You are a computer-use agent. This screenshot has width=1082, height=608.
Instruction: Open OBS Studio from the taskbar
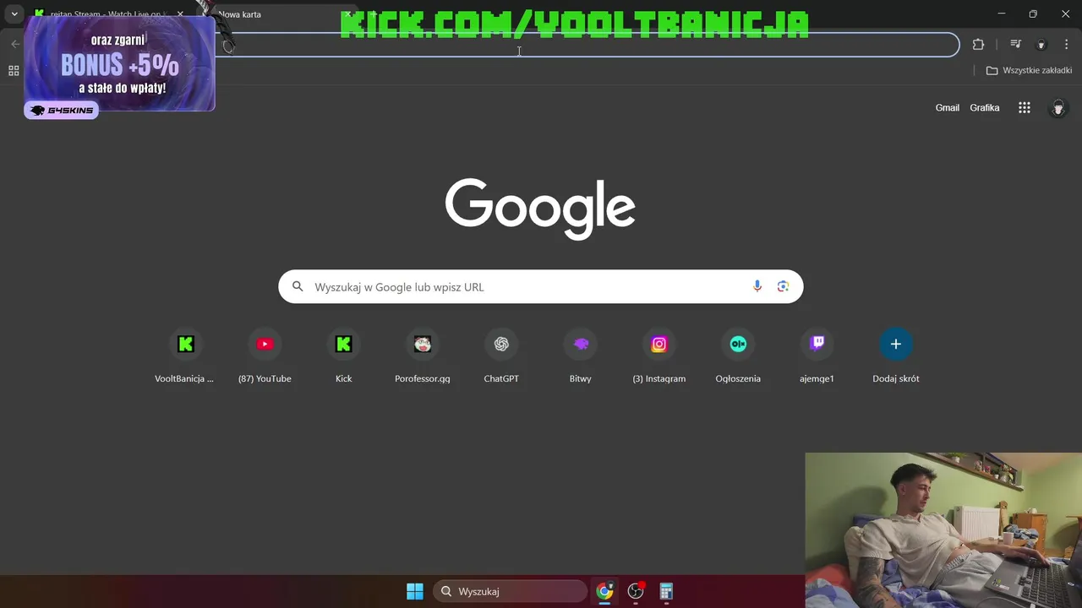point(636,591)
